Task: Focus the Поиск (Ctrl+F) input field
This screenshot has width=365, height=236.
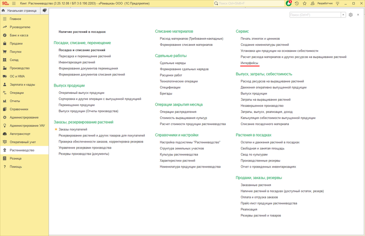Action: point(315,15)
